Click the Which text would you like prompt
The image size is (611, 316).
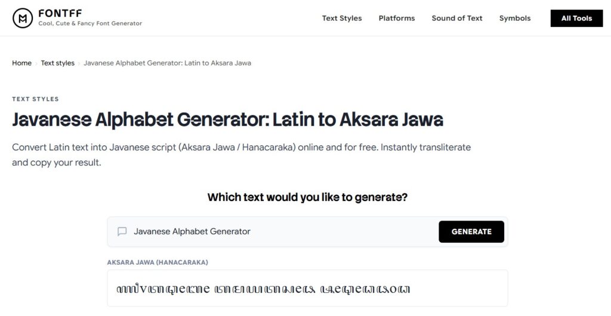coord(307,197)
